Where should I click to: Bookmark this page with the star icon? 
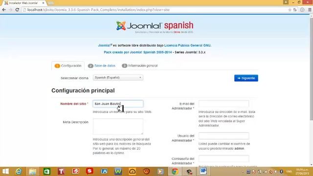(x=290, y=10)
